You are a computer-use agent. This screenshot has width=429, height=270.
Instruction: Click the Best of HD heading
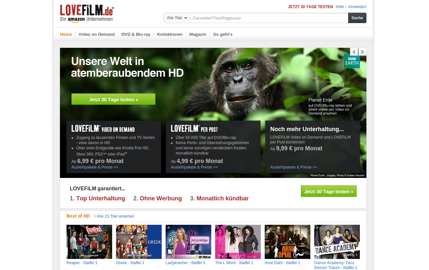click(78, 216)
